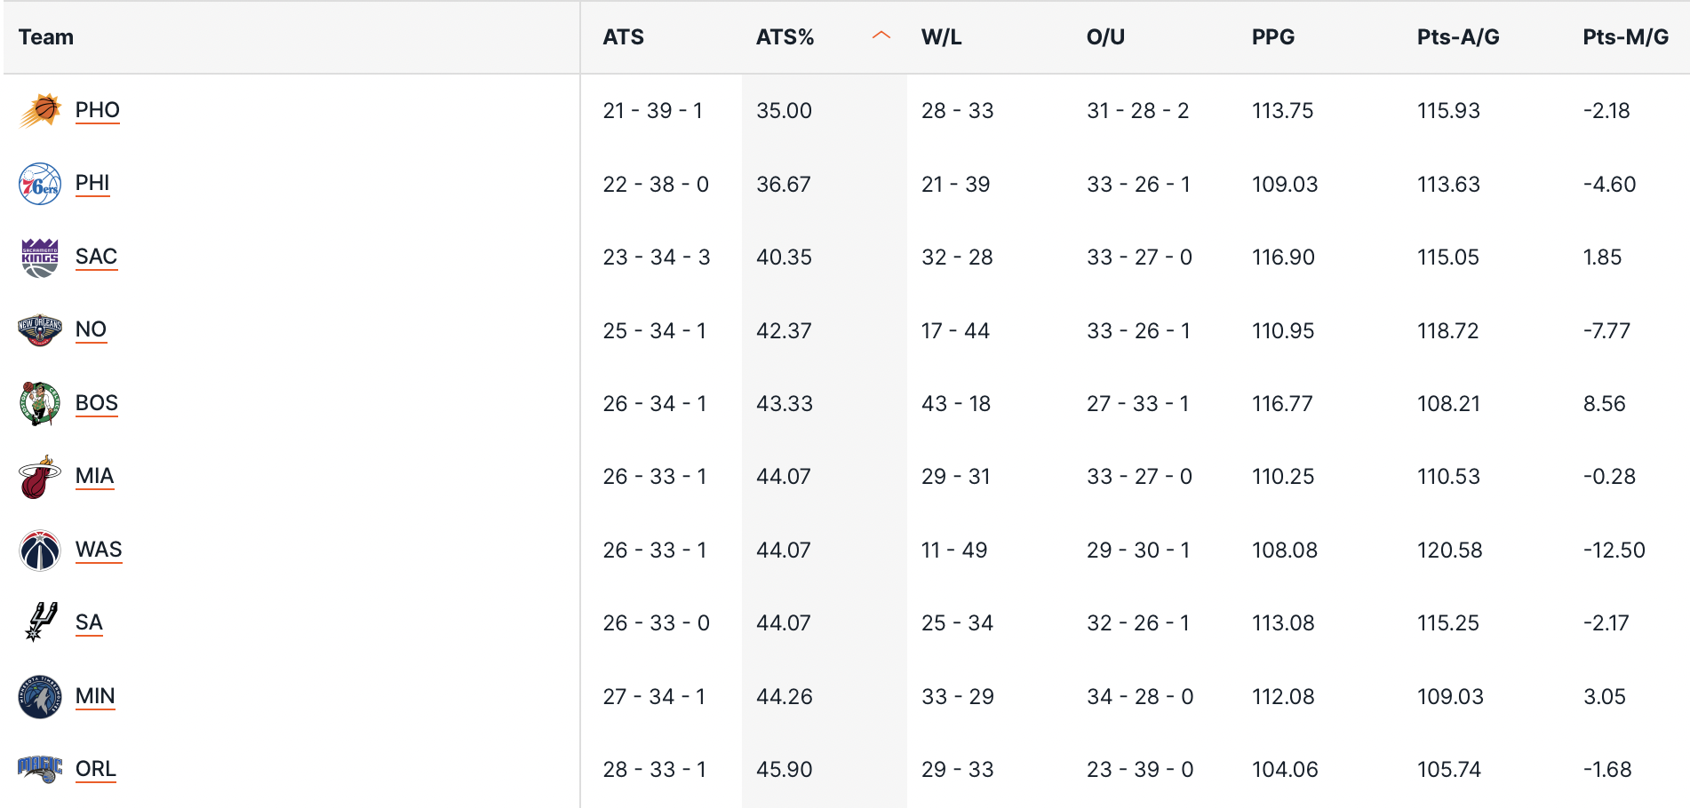
Task: Open the SAC team link
Action: [96, 257]
